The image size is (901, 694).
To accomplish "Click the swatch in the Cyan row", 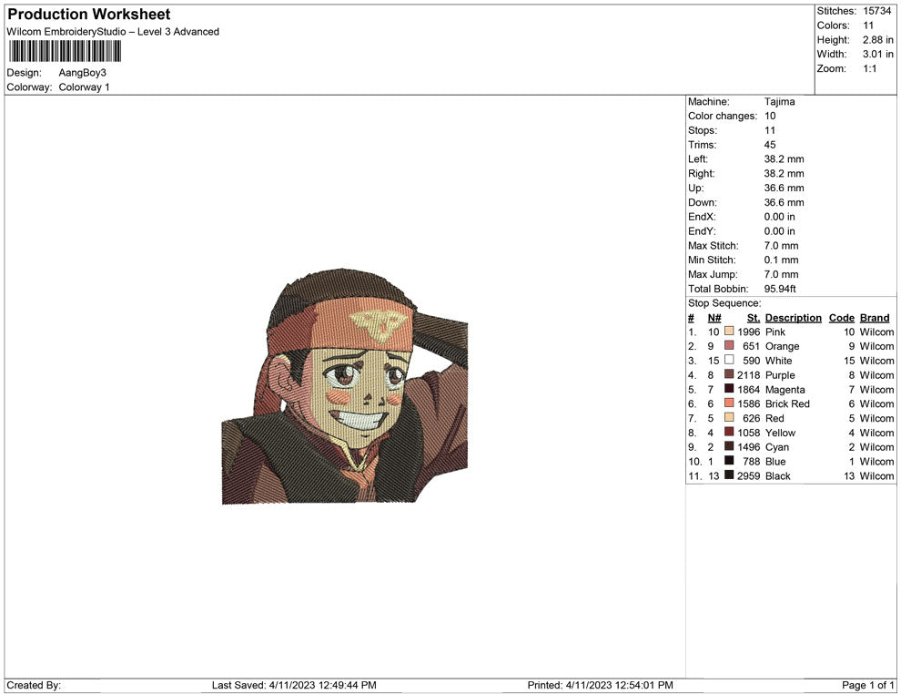I will [x=729, y=446].
